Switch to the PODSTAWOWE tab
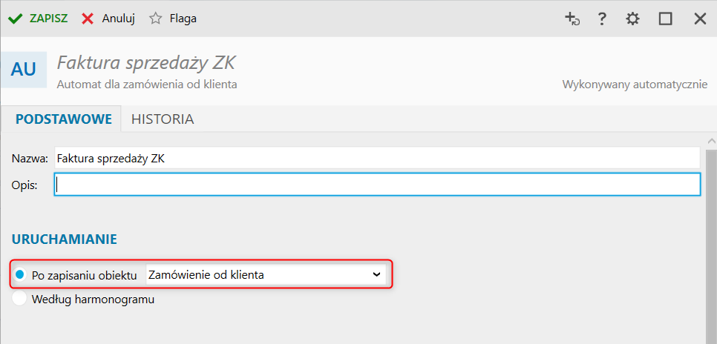This screenshot has height=344, width=717. (64, 119)
